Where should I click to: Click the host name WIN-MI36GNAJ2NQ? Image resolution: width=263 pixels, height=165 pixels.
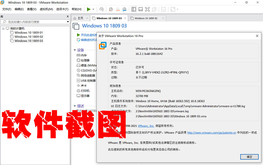point(148,91)
